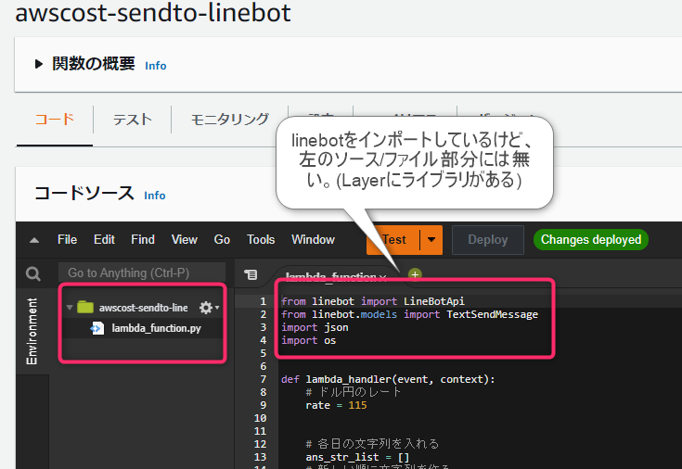Click the text import json on line 3
682x469 pixels.
[x=315, y=327]
